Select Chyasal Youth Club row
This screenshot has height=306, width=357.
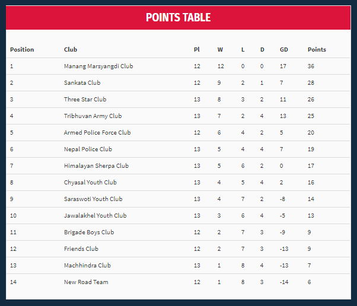tap(179, 183)
